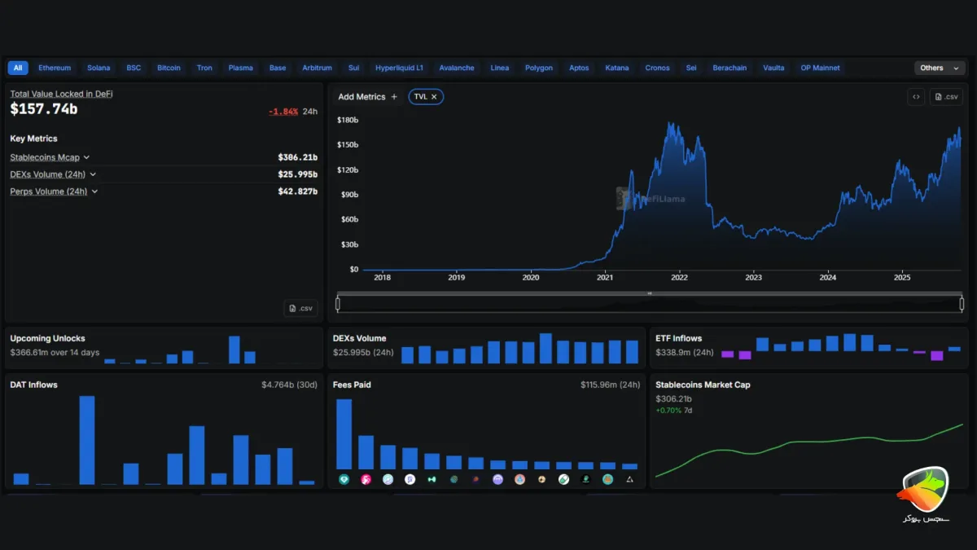Click the +0.70% 7d stablecoin change

coord(673,411)
